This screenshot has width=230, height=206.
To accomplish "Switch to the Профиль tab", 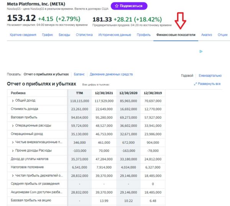I will pos(144,35).
